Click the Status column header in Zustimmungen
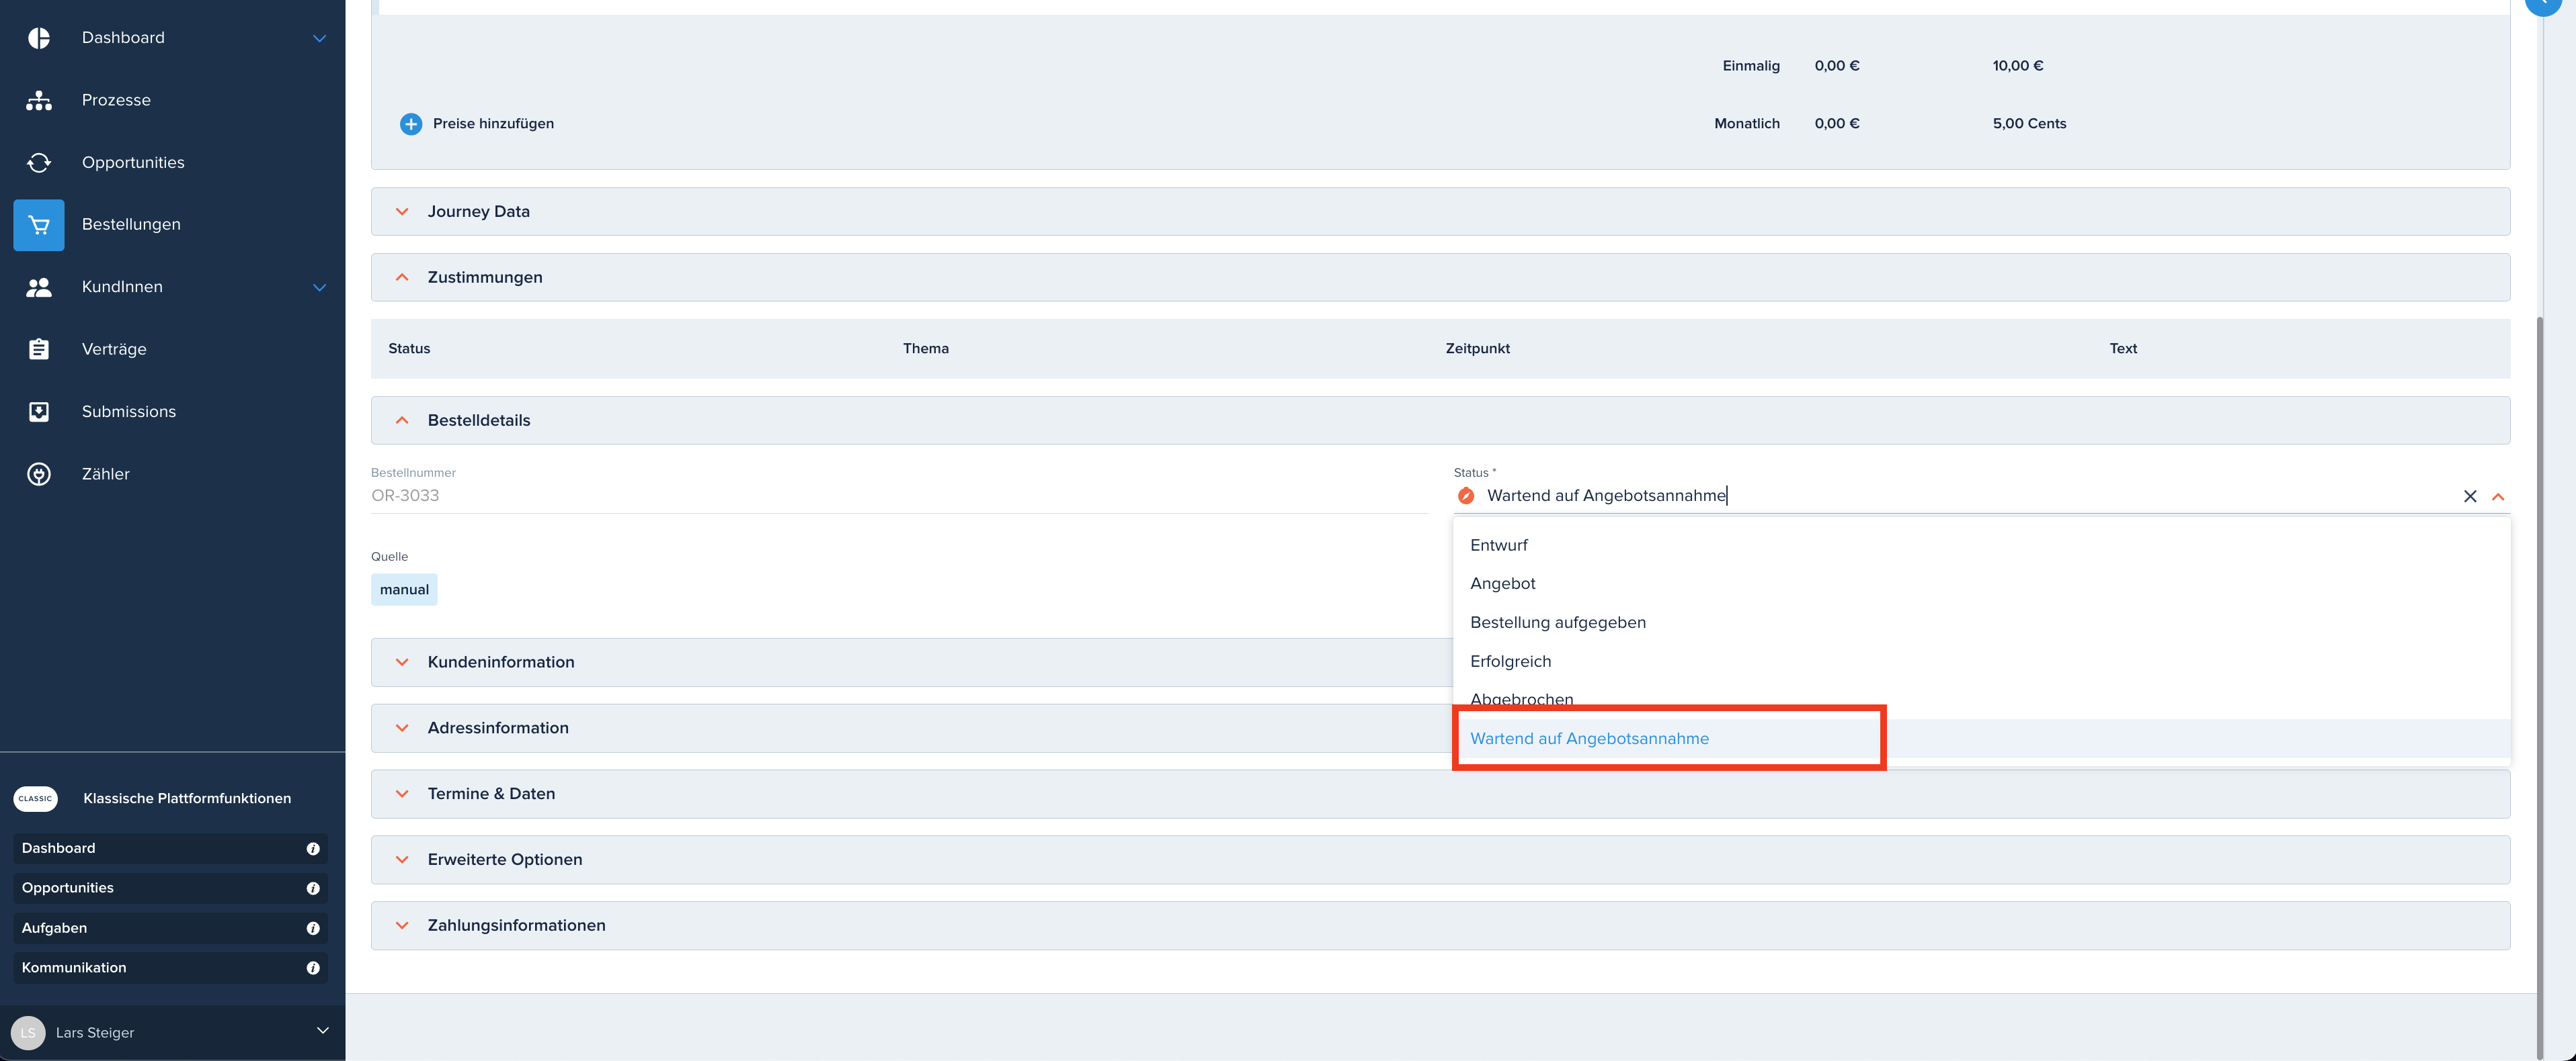 pyautogui.click(x=409, y=349)
